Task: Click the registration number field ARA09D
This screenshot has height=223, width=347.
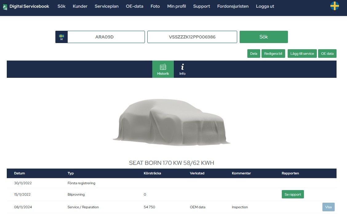Action: pos(106,37)
